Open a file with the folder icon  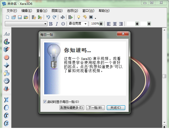pyautogui.click(x=14, y=17)
